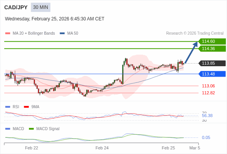Click the MA 50 blue legend swatch
227x154 pixels.
(x=62, y=33)
